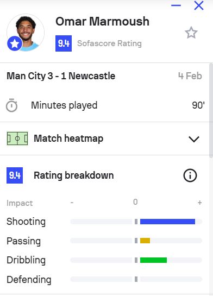
Task: Click the minutes played stopwatch icon
Action: (x=12, y=105)
